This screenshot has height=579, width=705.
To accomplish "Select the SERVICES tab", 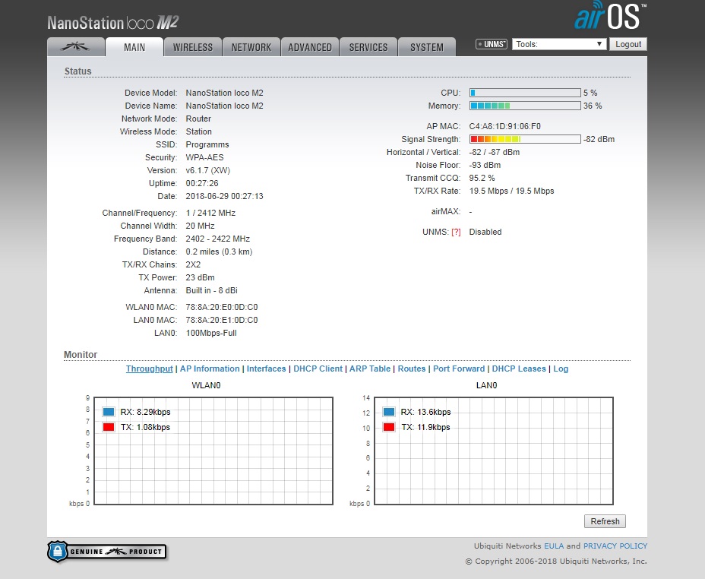I will 368,47.
